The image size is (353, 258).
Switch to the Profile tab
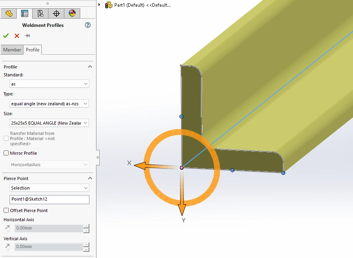click(x=33, y=49)
